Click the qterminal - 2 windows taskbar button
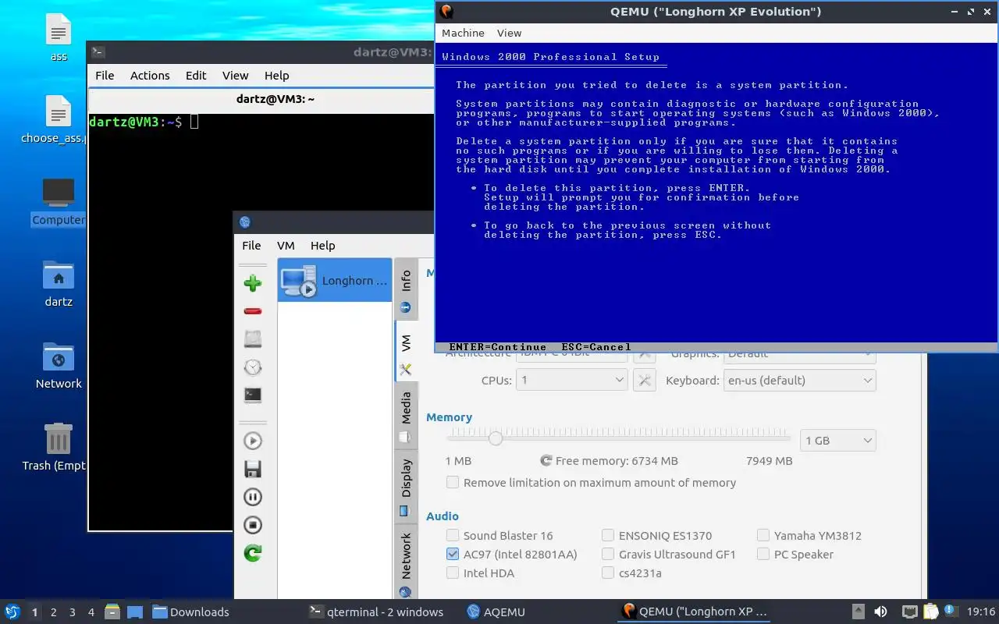The width and height of the screenshot is (999, 624). pos(376,612)
